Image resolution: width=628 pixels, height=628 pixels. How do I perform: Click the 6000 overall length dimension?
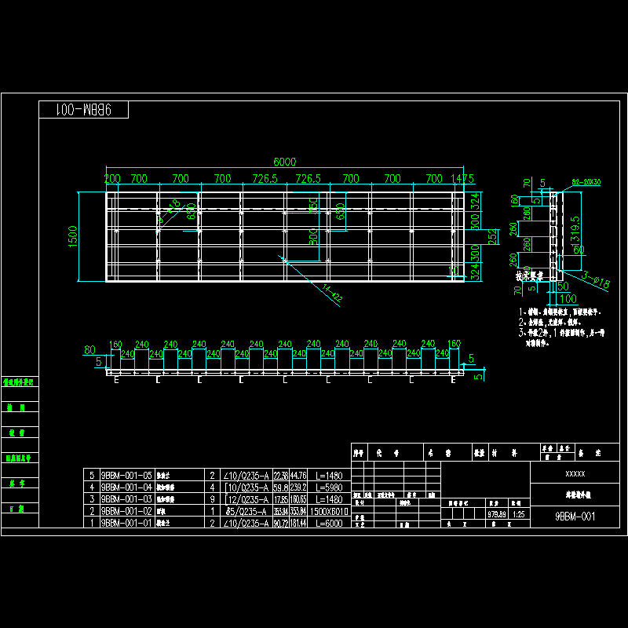click(284, 162)
